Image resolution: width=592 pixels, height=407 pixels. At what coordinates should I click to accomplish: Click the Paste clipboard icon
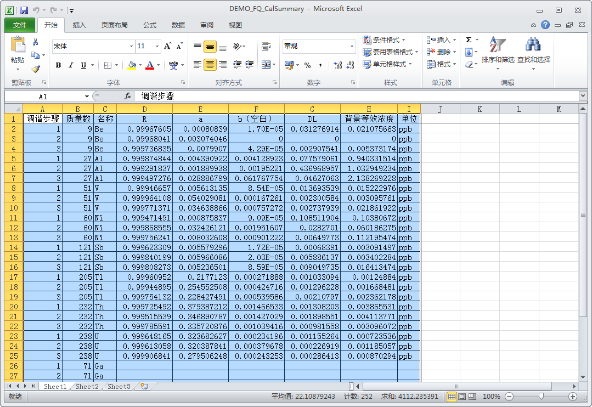pos(18,44)
